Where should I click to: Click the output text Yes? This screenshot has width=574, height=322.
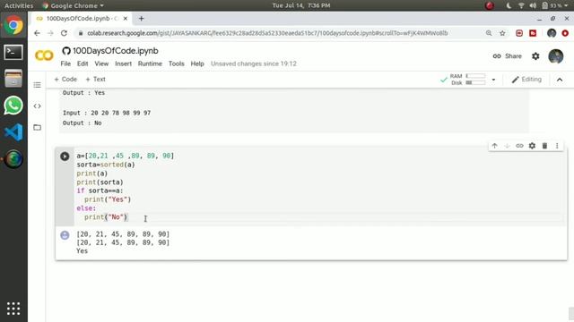click(x=82, y=250)
